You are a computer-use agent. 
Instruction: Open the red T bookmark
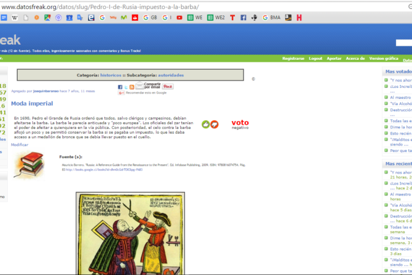[x=233, y=18]
